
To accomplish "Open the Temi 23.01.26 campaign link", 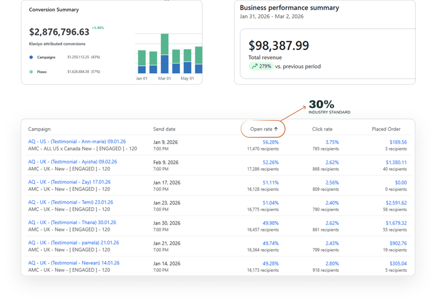I will pos(70,203).
